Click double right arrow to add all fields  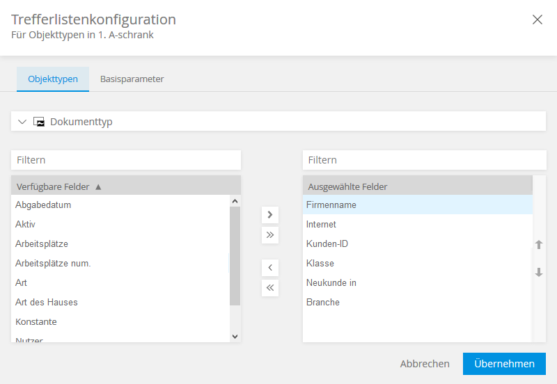coord(270,235)
